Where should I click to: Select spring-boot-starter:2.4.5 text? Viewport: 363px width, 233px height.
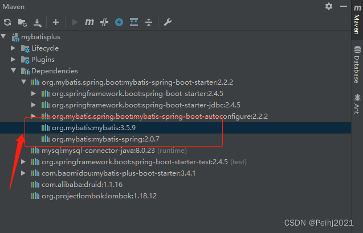point(137,94)
